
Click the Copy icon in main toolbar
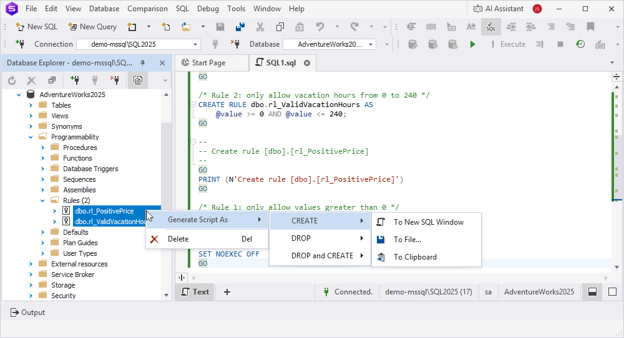point(280,27)
